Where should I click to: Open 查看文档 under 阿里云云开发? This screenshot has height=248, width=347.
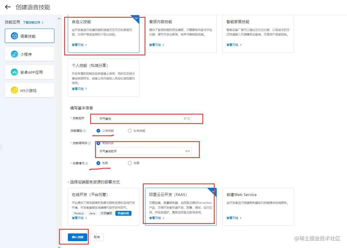(x=157, y=218)
